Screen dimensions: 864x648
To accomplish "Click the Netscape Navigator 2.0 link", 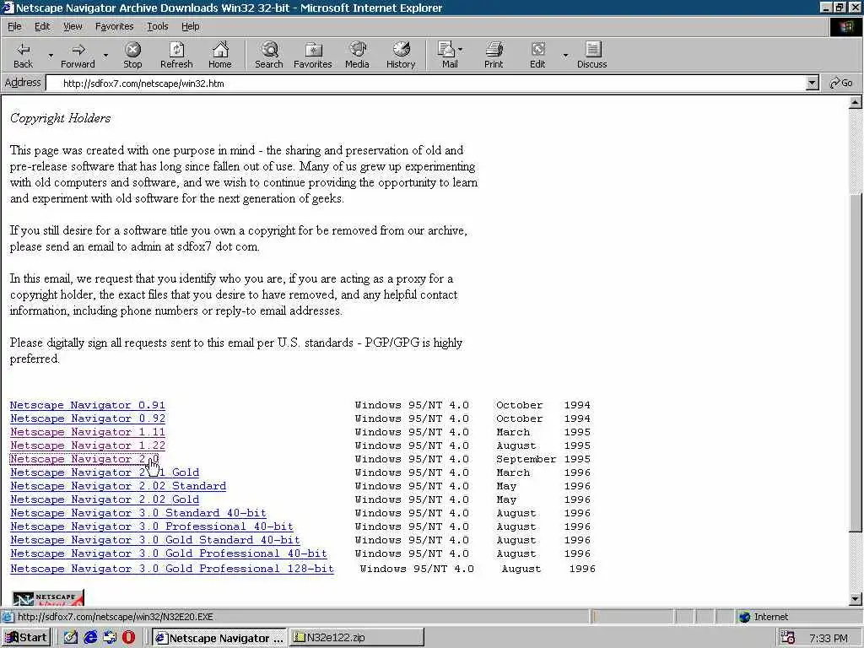I will point(84,459).
